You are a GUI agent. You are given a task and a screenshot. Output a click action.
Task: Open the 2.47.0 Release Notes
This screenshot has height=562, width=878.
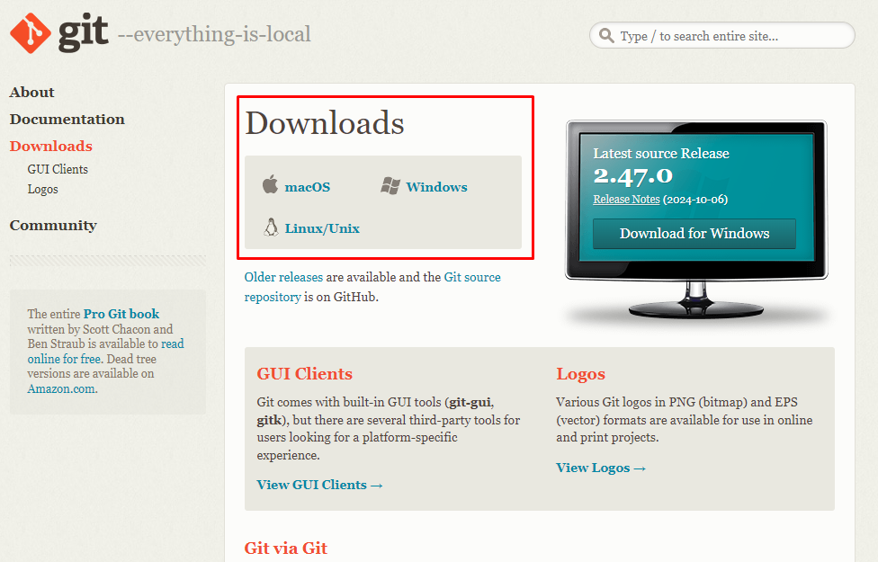(625, 199)
